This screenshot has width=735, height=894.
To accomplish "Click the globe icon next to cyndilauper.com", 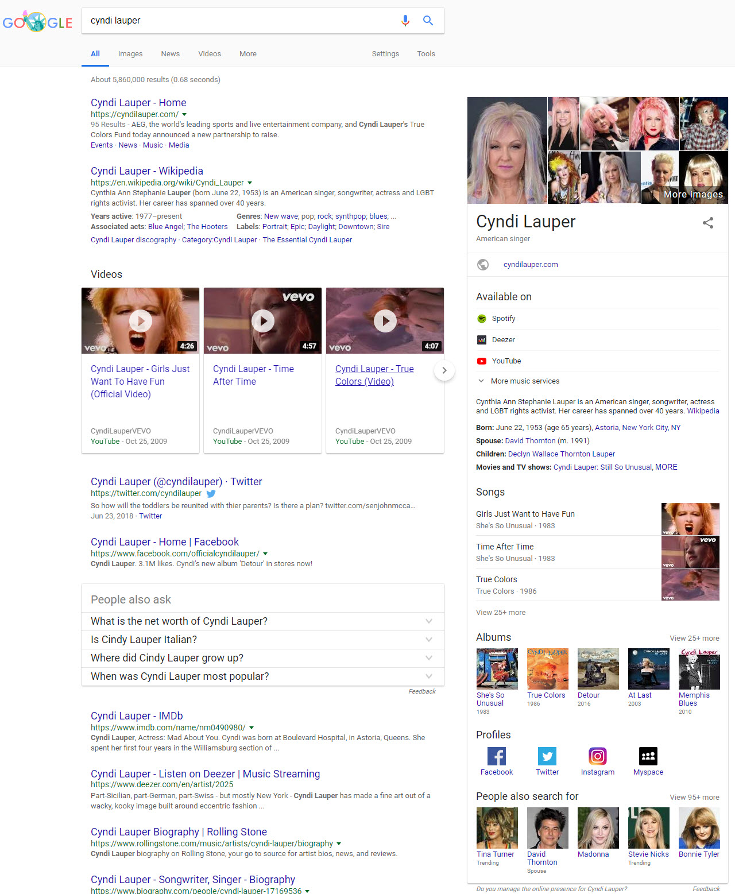I will pyautogui.click(x=483, y=265).
